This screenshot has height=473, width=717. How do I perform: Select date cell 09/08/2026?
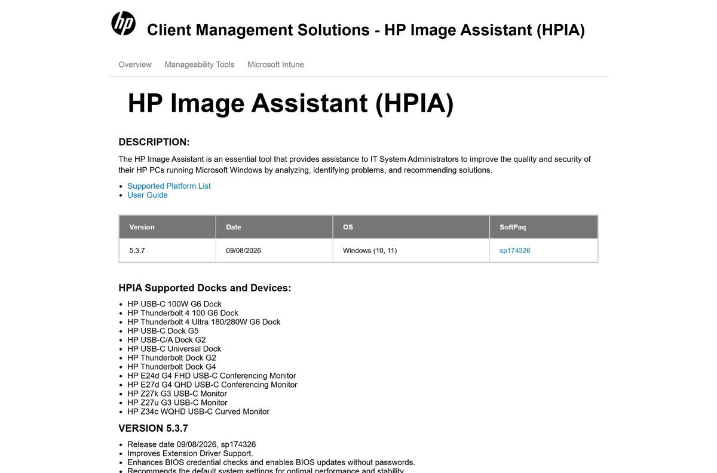point(274,251)
